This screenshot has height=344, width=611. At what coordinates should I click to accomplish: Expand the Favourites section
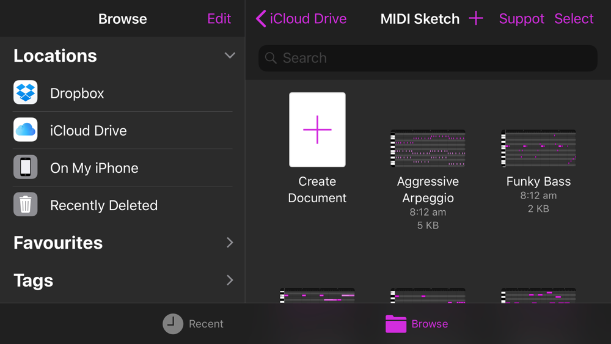tap(123, 243)
